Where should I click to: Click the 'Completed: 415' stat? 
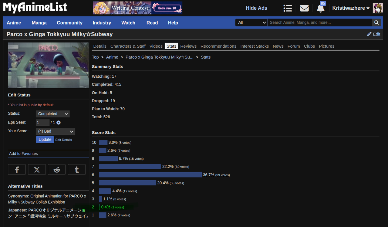106,84
